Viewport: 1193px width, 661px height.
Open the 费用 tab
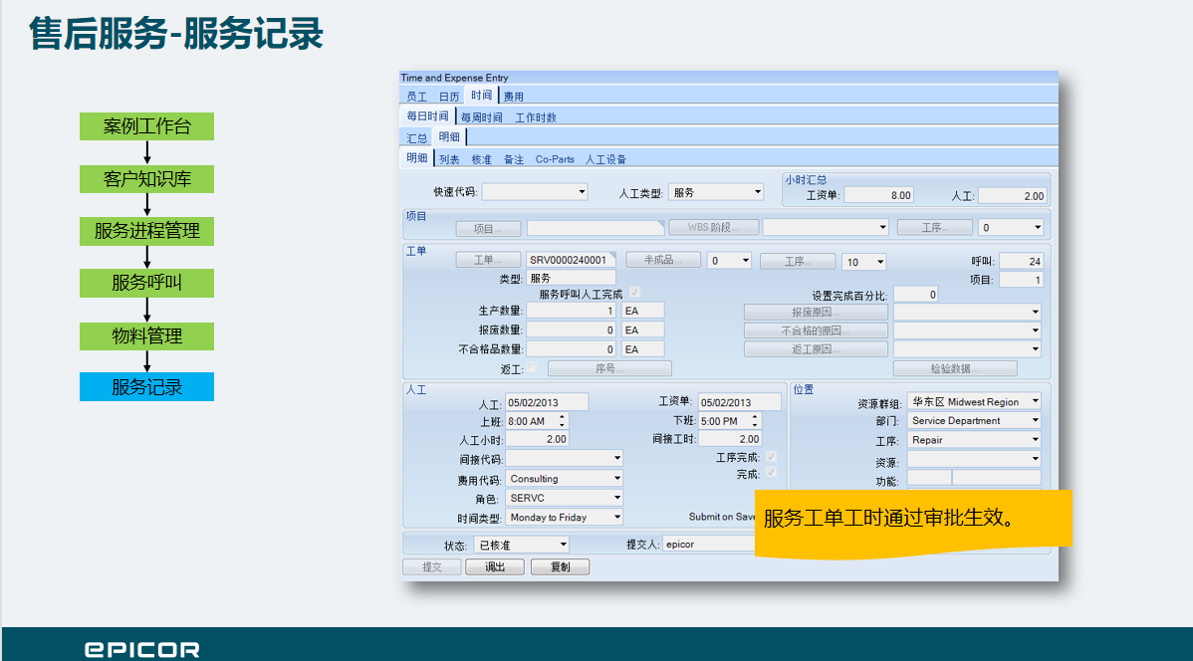513,97
